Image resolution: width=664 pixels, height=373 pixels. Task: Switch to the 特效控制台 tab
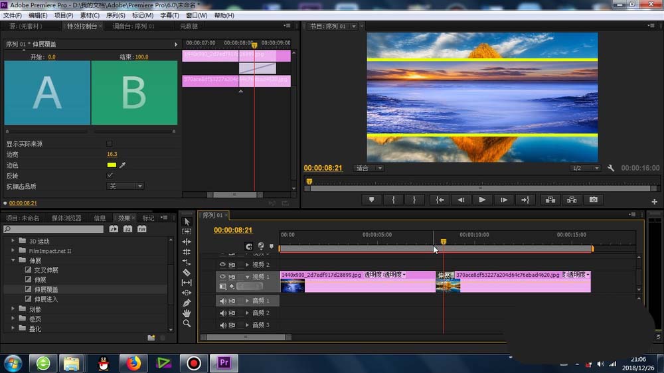[x=82, y=27]
